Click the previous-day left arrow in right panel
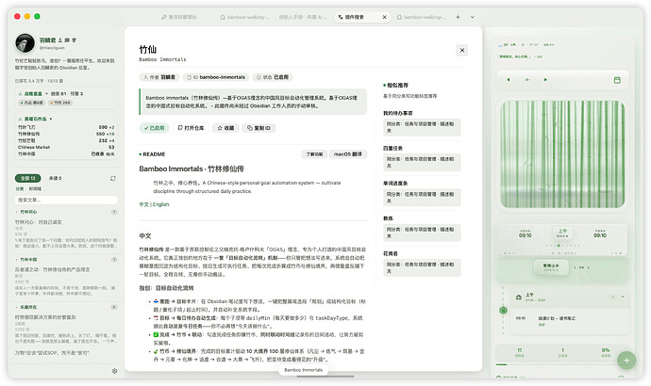The height and width of the screenshot is (386, 651). click(509, 79)
